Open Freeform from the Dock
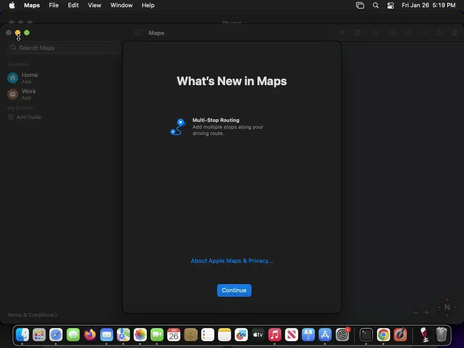The width and height of the screenshot is (464, 348). pyautogui.click(x=241, y=335)
